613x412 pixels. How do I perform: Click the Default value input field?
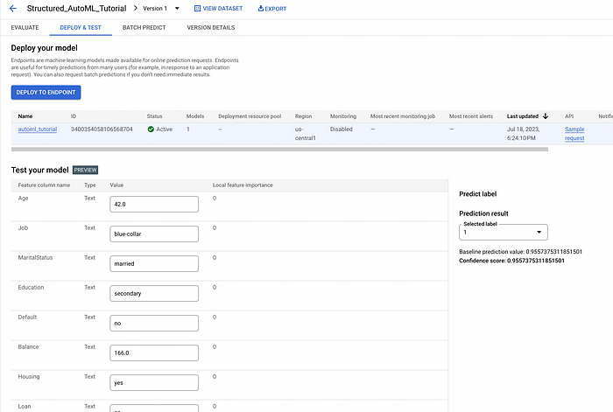[x=154, y=323]
